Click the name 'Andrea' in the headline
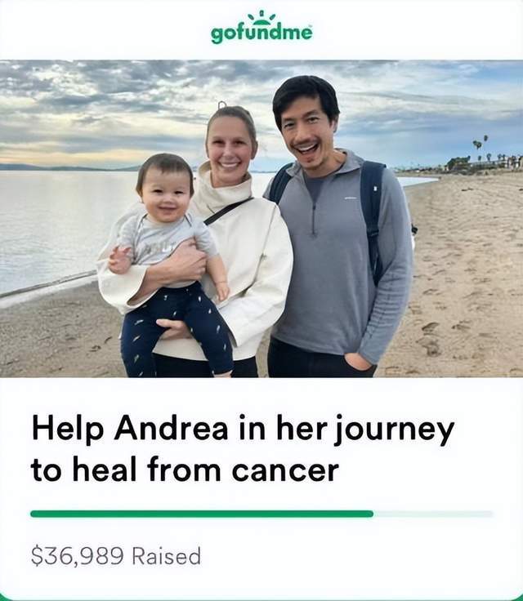The image size is (523, 601). (x=171, y=429)
